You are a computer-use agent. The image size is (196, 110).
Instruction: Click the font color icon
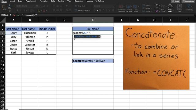[x=44, y=10]
